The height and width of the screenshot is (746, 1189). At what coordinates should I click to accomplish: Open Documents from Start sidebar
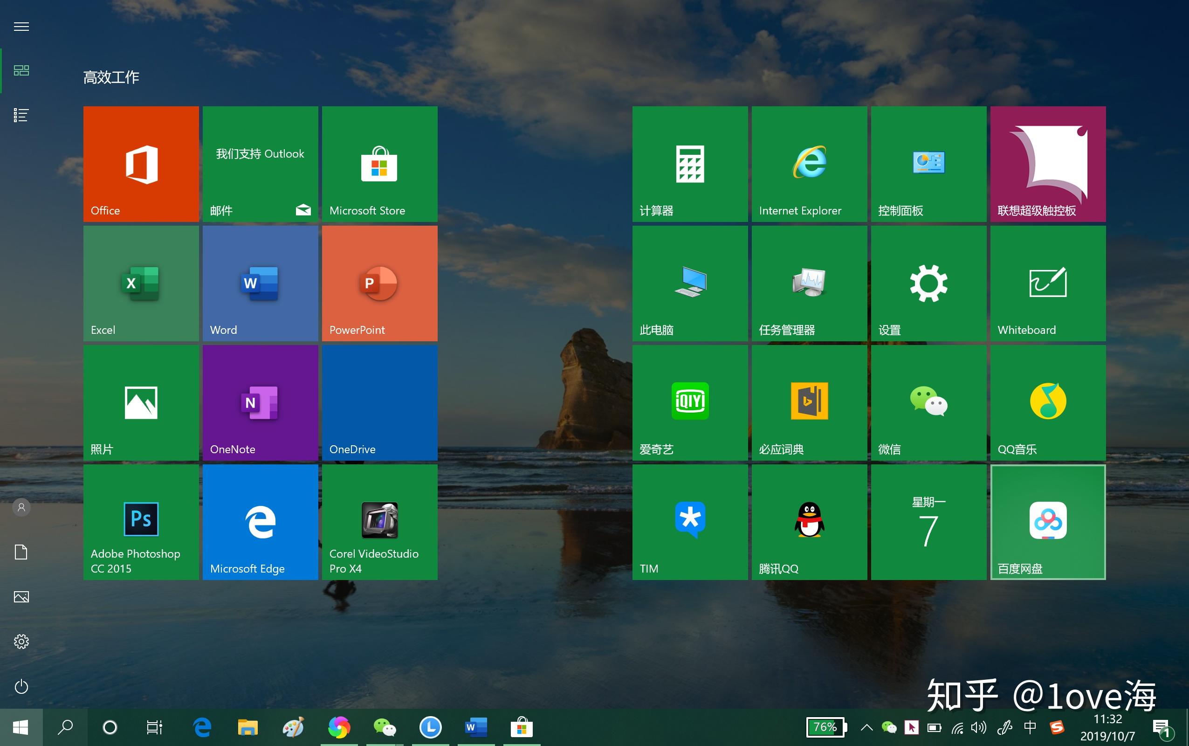coord(21,552)
